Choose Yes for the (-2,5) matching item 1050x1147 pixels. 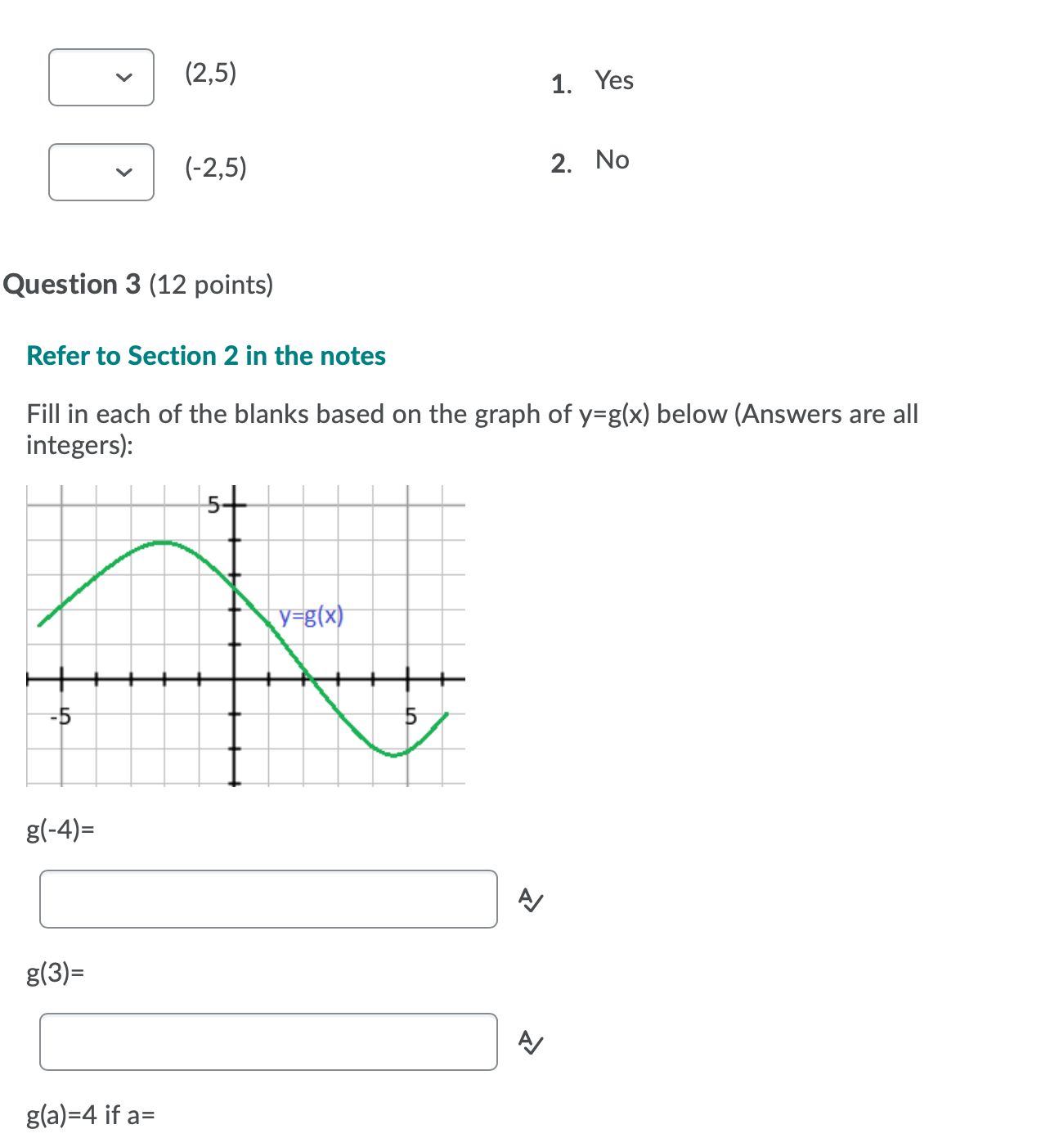pyautogui.click(x=101, y=172)
